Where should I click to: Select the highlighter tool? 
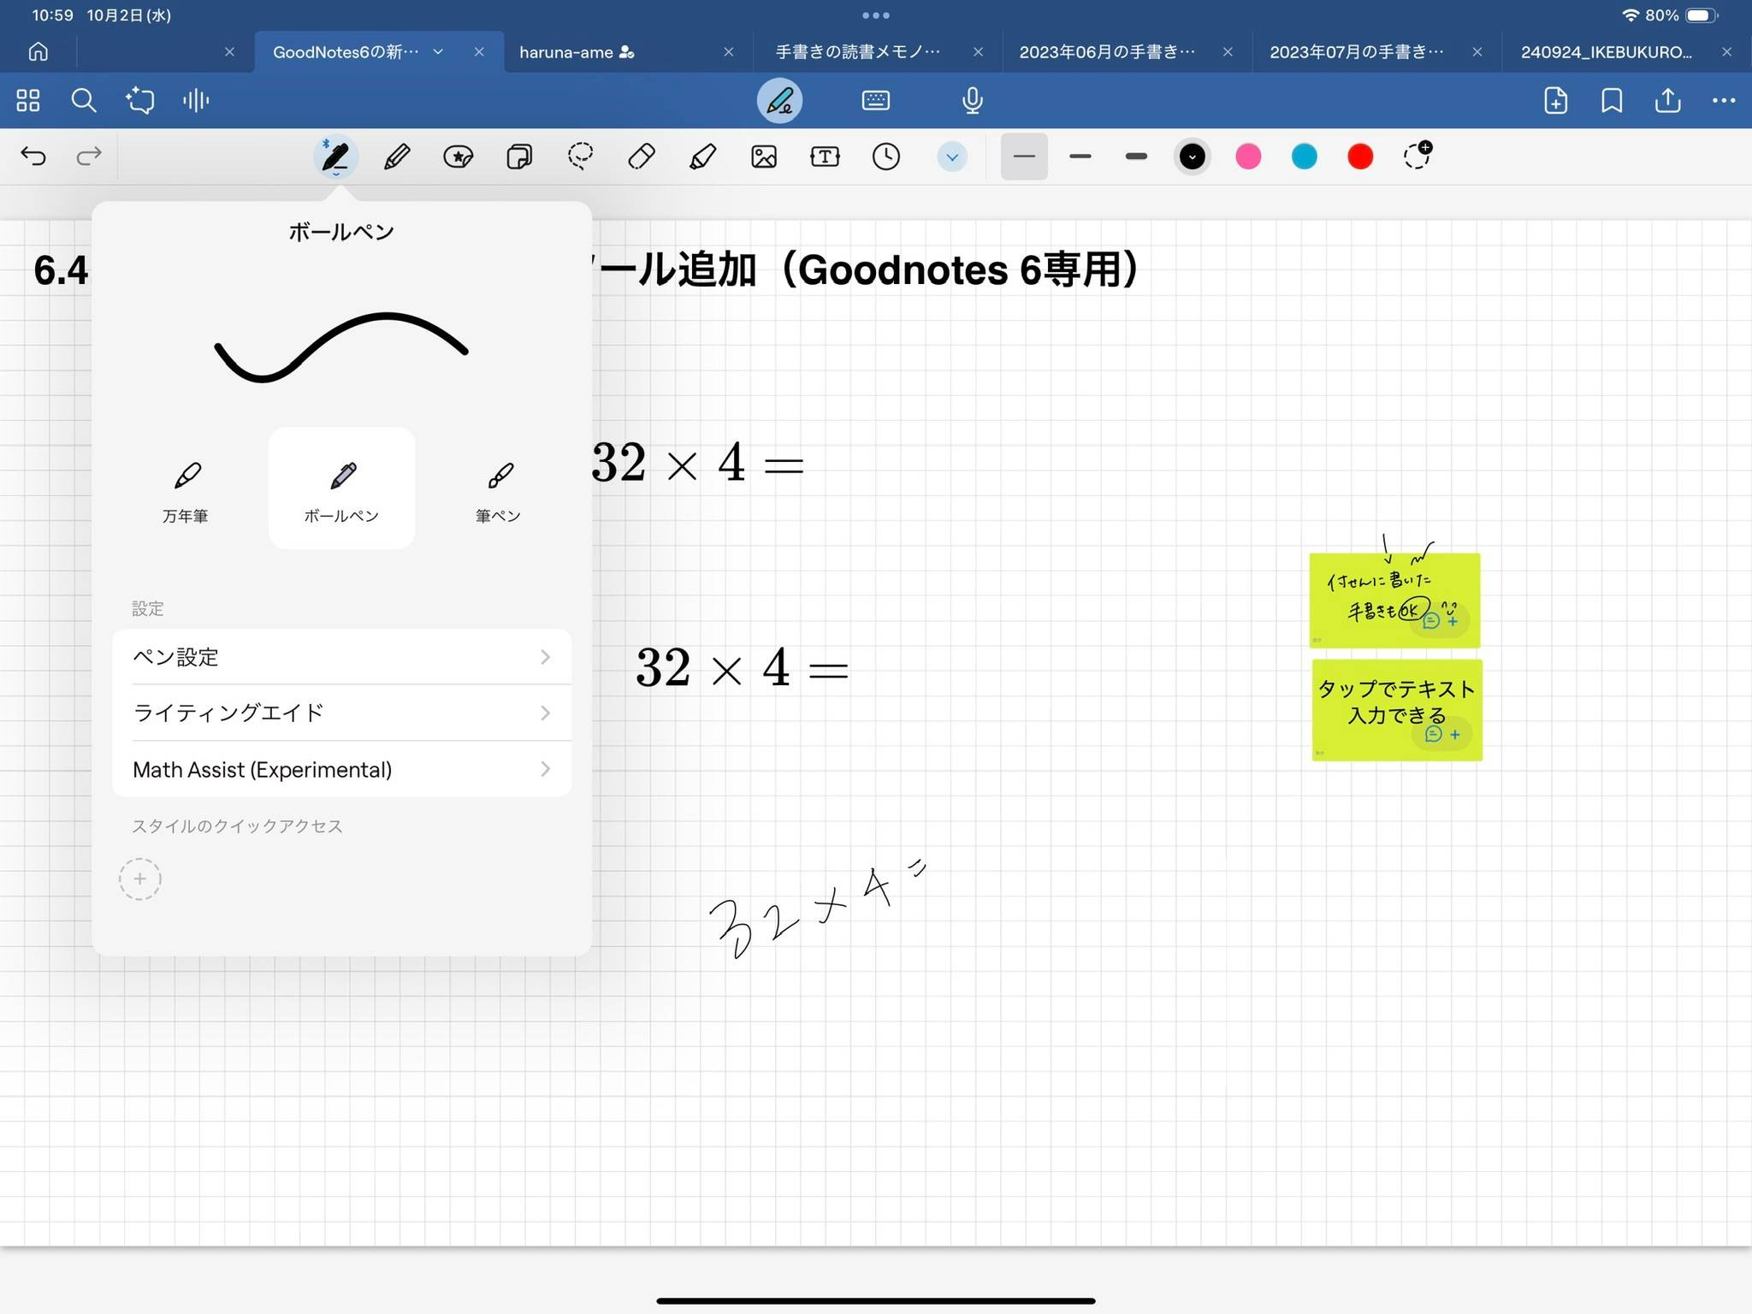[702, 157]
